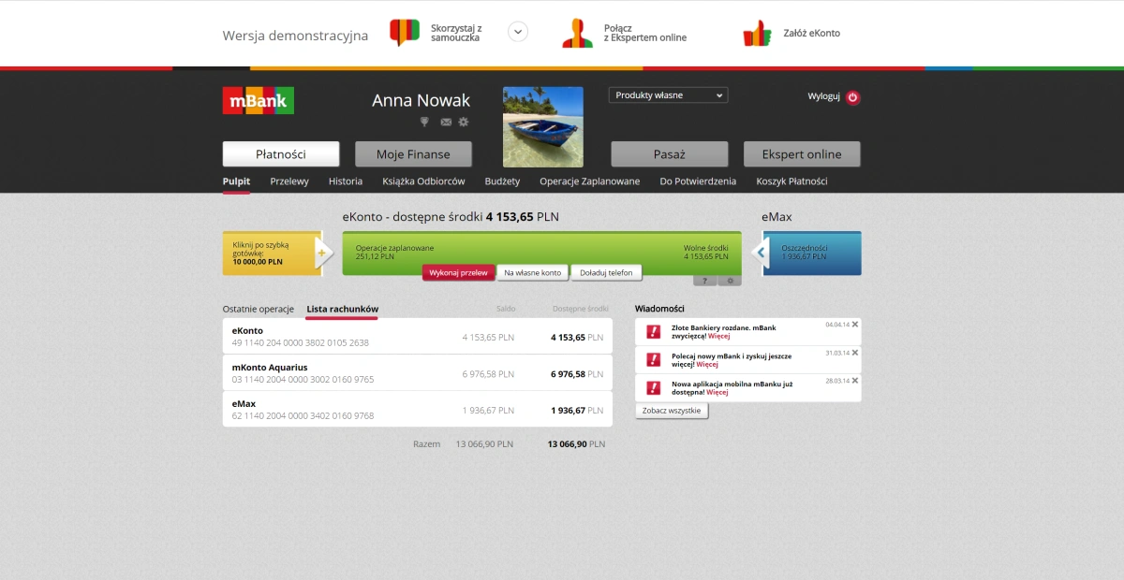1124x580 pixels.
Task: Click the profile boat photo thumbnail
Action: [543, 127]
